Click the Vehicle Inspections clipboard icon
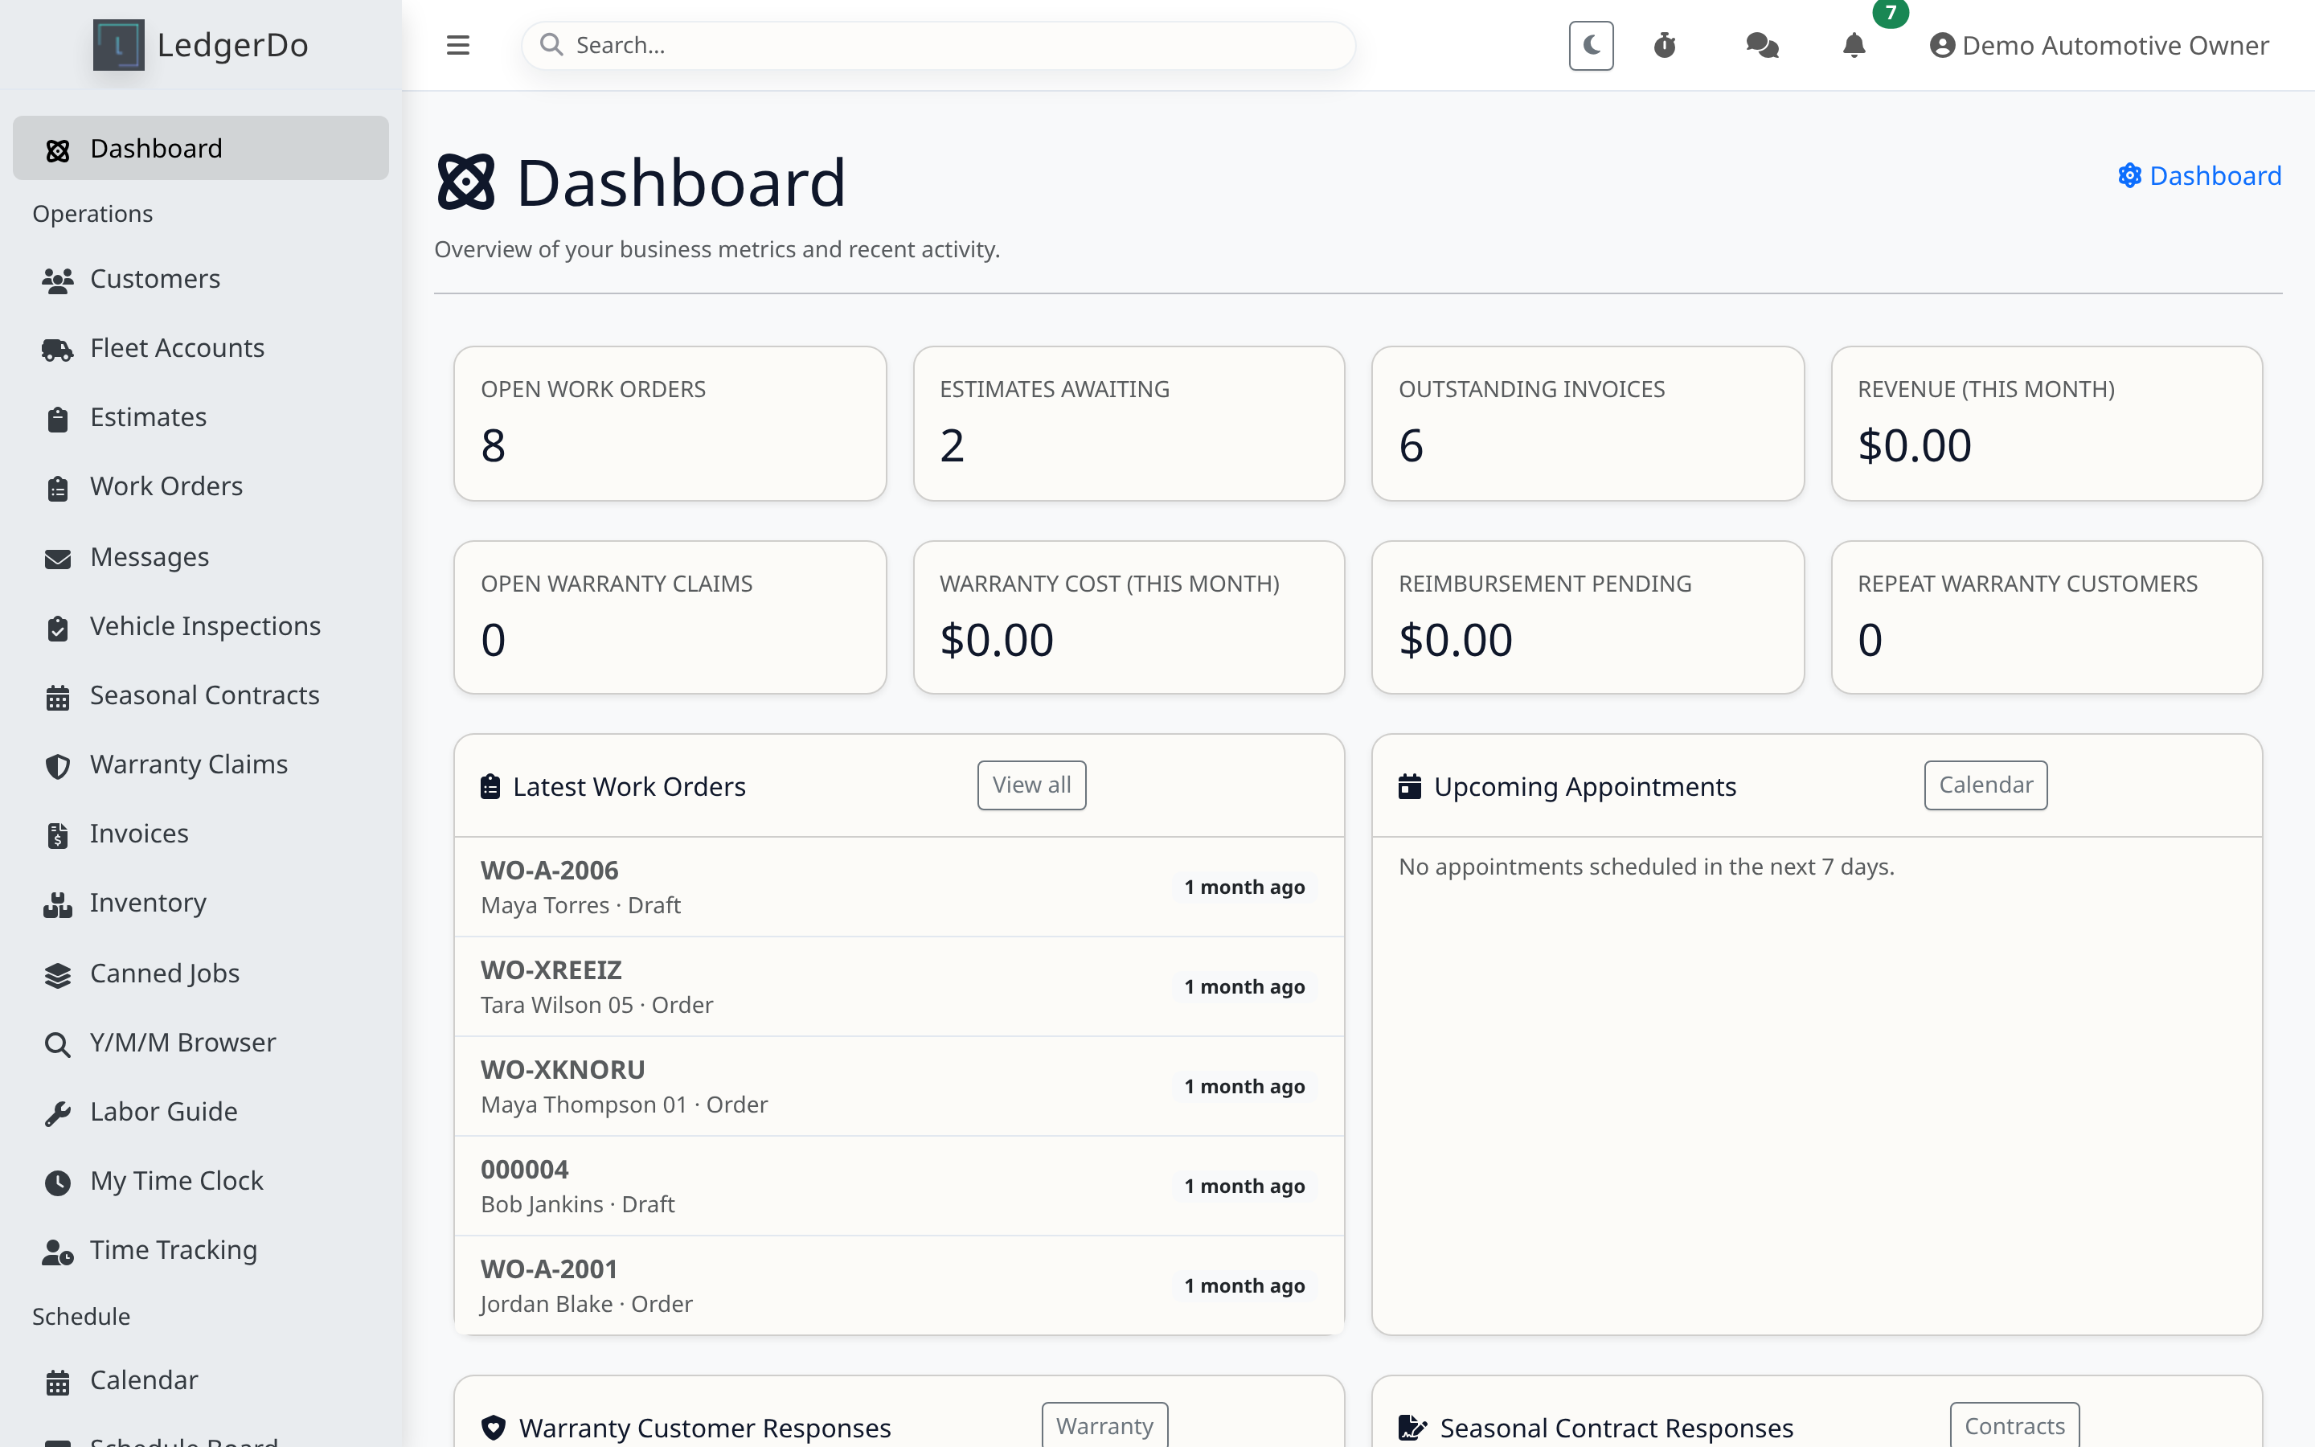The width and height of the screenshot is (2315, 1447). click(x=57, y=628)
